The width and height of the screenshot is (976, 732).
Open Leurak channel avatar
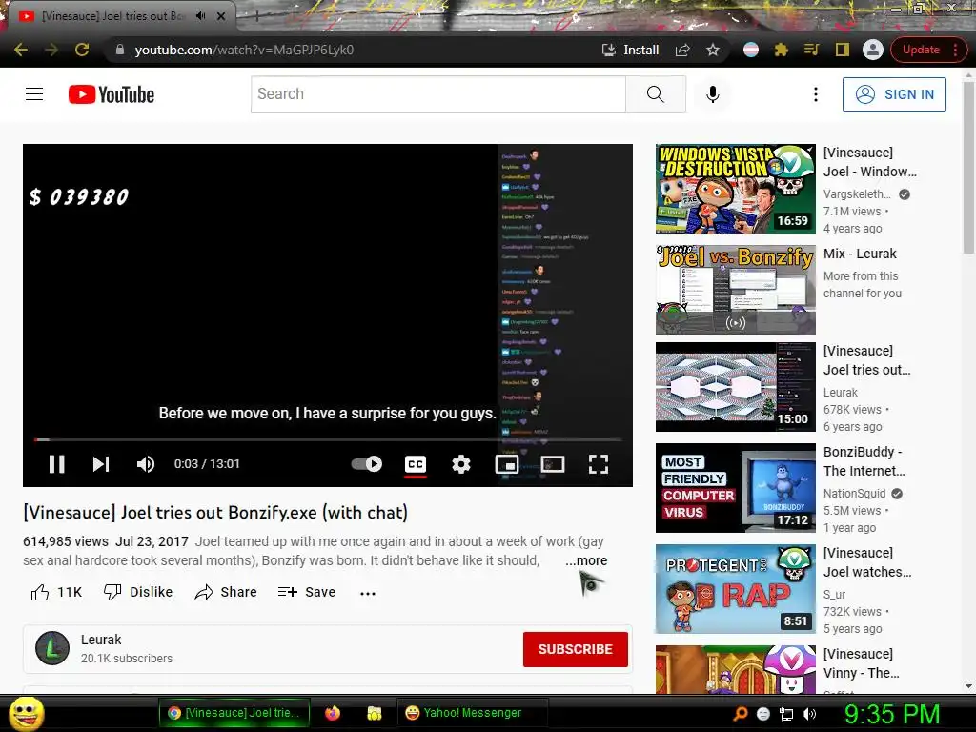coord(52,648)
